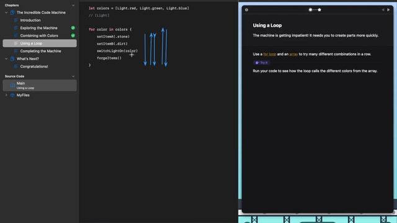Select the Using a Loop page
Viewport: 397px width, 223px height.
(x=40, y=43)
